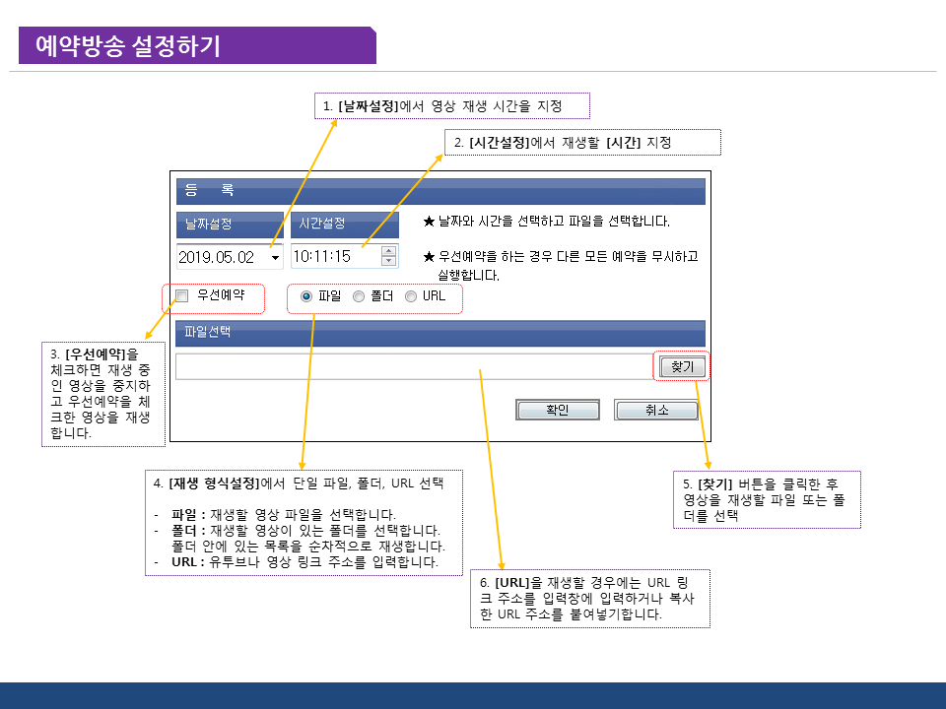Open the 날짜설정 date dropdown arrow
This screenshot has height=709, width=946.
pyautogui.click(x=275, y=257)
